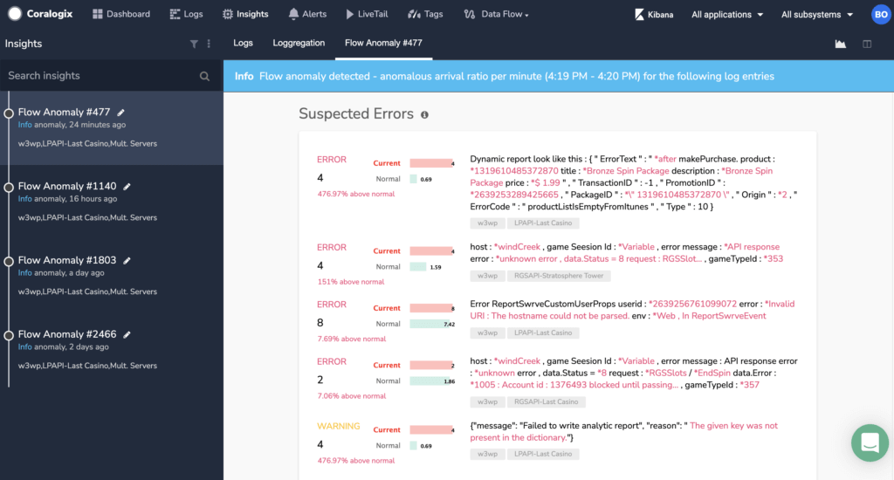Edit the Flow Anomaly #1140 name

coord(127,187)
